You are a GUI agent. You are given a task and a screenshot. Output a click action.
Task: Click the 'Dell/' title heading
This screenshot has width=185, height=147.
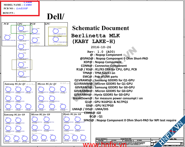(55, 17)
